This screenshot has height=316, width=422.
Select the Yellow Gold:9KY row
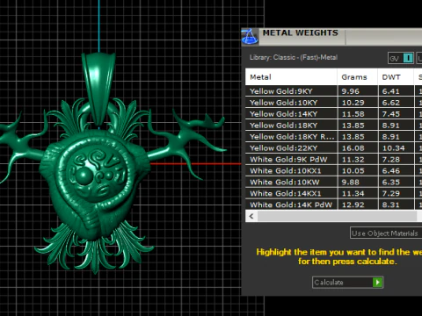pos(333,91)
